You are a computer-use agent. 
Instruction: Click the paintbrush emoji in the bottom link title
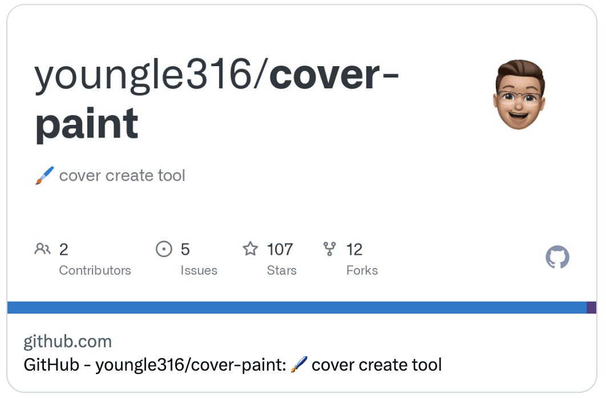coord(298,364)
